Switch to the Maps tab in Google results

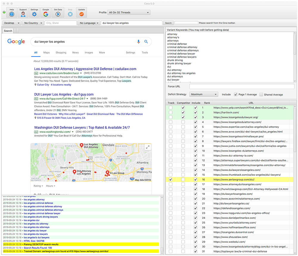pyautogui.click(x=46, y=52)
